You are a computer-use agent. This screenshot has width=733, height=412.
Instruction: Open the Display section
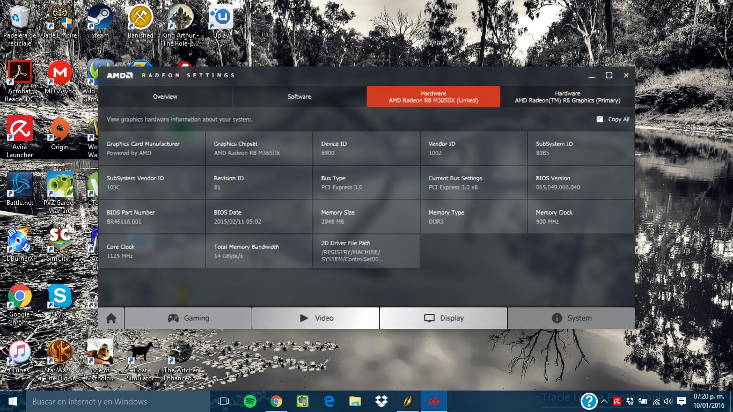pyautogui.click(x=443, y=318)
